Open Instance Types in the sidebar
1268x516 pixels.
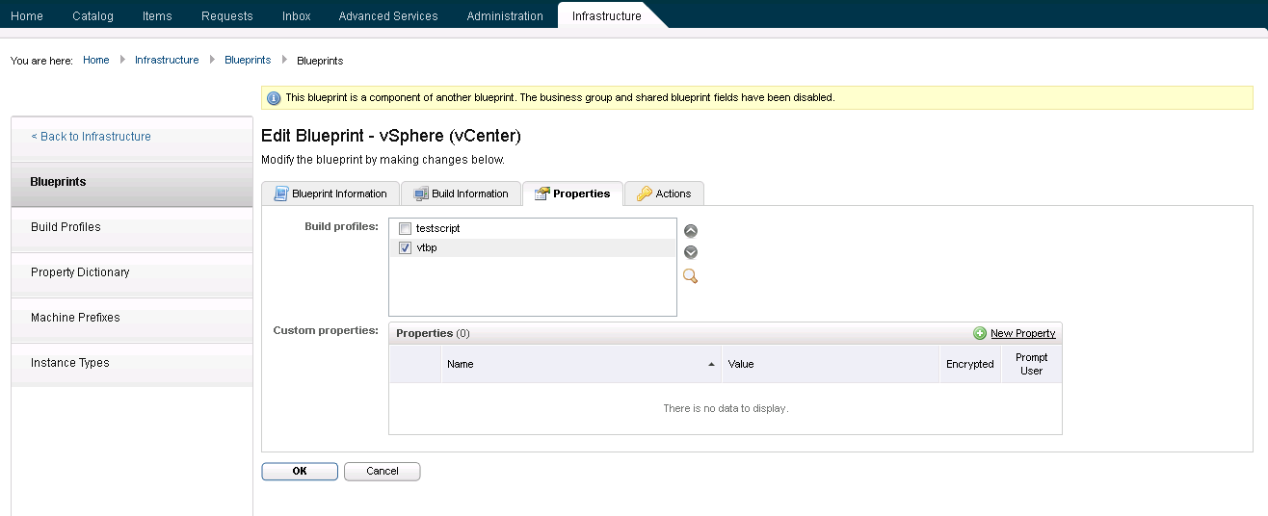coord(132,363)
